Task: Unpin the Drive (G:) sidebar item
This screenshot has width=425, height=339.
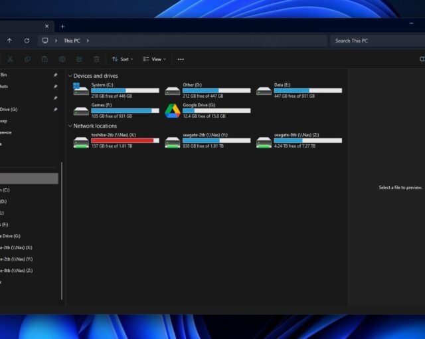Action: 55,110
